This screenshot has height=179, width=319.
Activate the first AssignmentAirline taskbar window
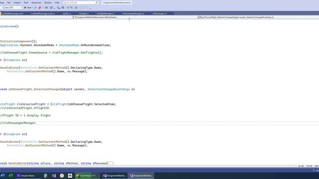114,176
